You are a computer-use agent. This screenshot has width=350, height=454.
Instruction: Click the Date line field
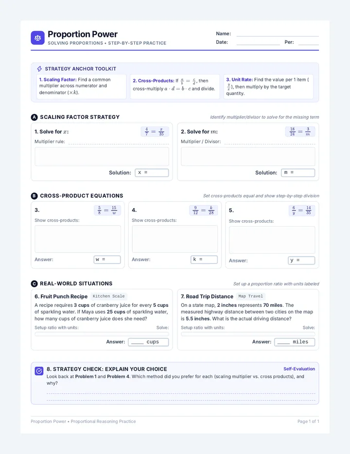pos(258,42)
